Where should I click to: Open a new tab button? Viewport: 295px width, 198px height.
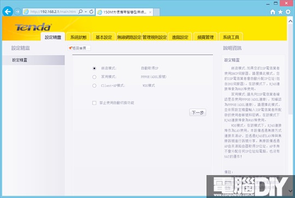(156, 12)
